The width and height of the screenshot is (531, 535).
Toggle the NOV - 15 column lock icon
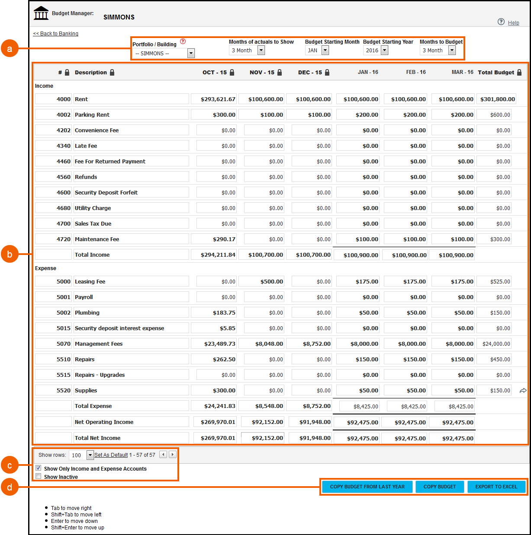coord(280,73)
